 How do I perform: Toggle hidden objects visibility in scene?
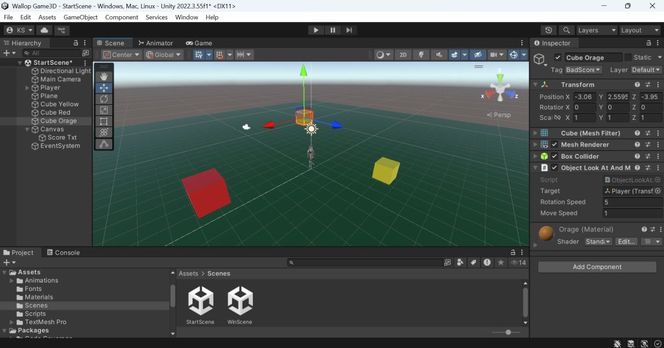click(x=478, y=54)
